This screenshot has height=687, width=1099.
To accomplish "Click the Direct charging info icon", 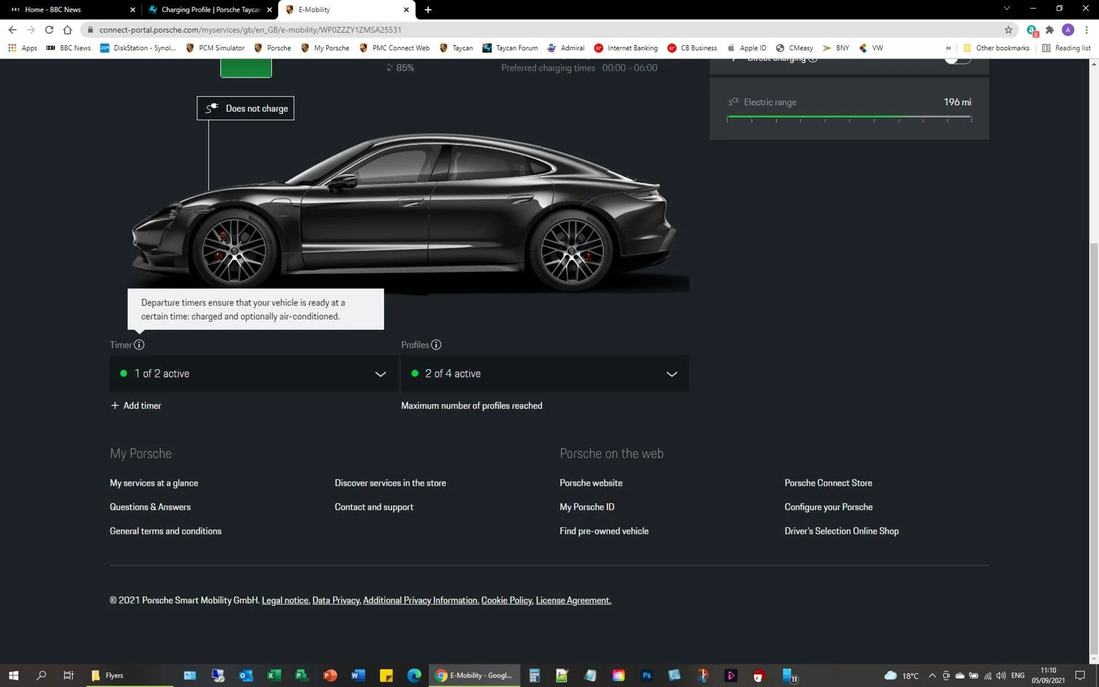I will [813, 58].
